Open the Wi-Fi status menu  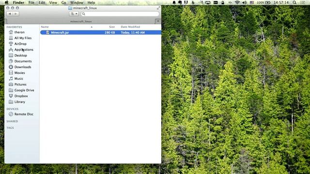pyautogui.click(x=237, y=2)
